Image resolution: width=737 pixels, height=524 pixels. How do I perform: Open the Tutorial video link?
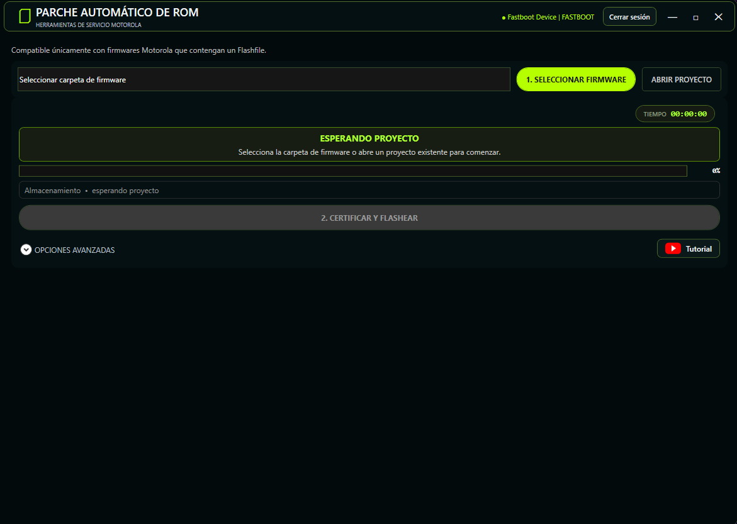click(688, 248)
